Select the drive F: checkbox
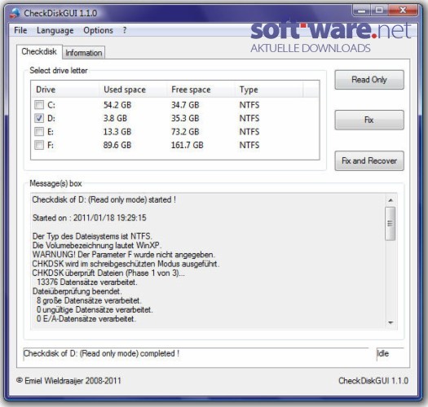The width and height of the screenshot is (428, 407). click(x=39, y=145)
